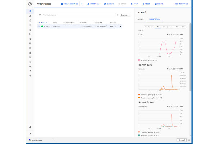Click Show all downloads button
The width and height of the screenshot is (216, 144).
click(181, 140)
